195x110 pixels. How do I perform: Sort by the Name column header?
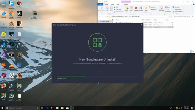pyautogui.click(x=117, y=20)
